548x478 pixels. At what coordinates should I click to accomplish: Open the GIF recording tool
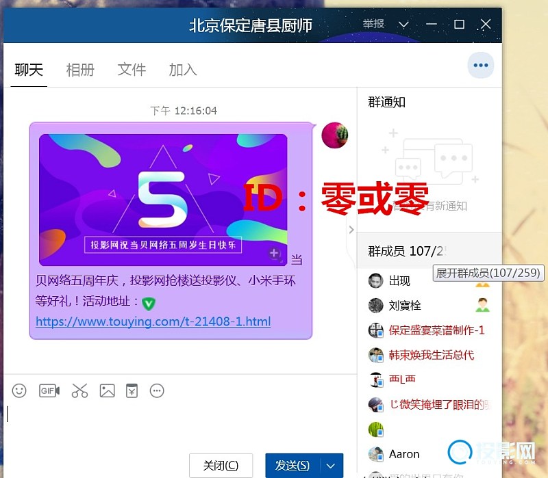(x=49, y=390)
